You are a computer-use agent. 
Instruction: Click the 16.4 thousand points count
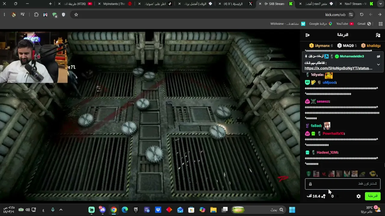click(x=313, y=196)
